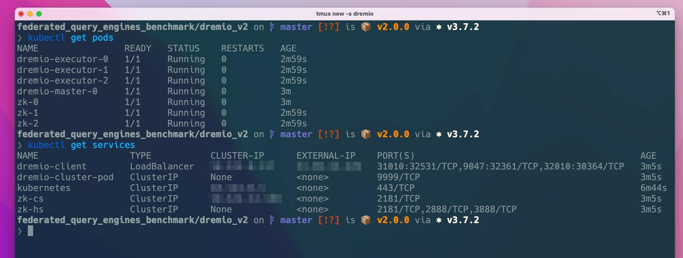Click the git branch icon in the first prompt line
The image size is (683, 258).
pos(272,27)
